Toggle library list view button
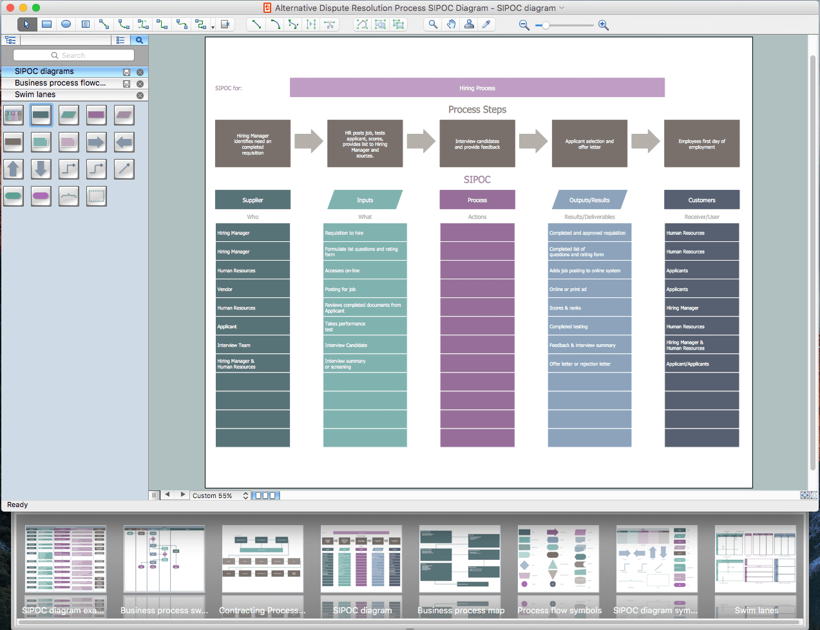Image resolution: width=820 pixels, height=630 pixels. coord(120,40)
